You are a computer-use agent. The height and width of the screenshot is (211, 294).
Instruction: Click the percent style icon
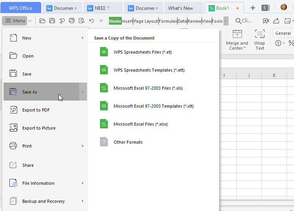(x=291, y=43)
